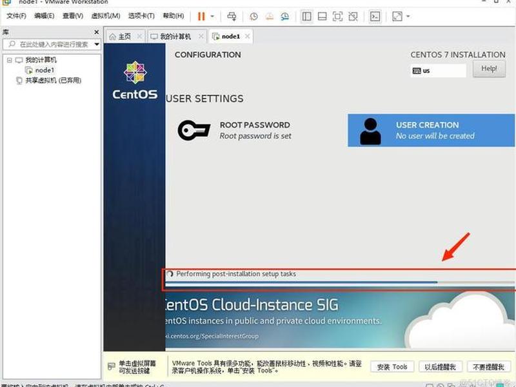Open the 虚拟机(M) menu
This screenshot has height=387, width=516.
105,15
